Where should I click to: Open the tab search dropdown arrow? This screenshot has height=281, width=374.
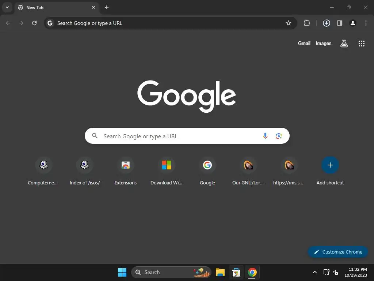pos(7,7)
